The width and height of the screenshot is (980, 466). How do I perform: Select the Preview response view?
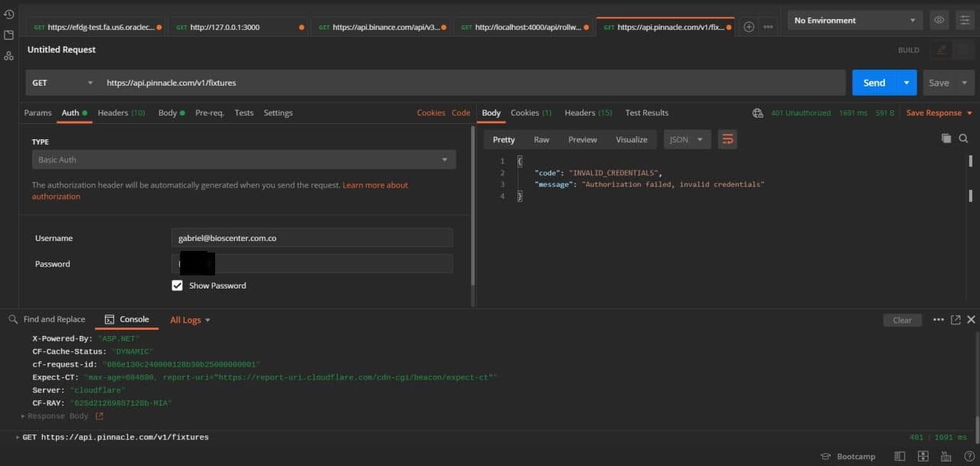tap(583, 139)
